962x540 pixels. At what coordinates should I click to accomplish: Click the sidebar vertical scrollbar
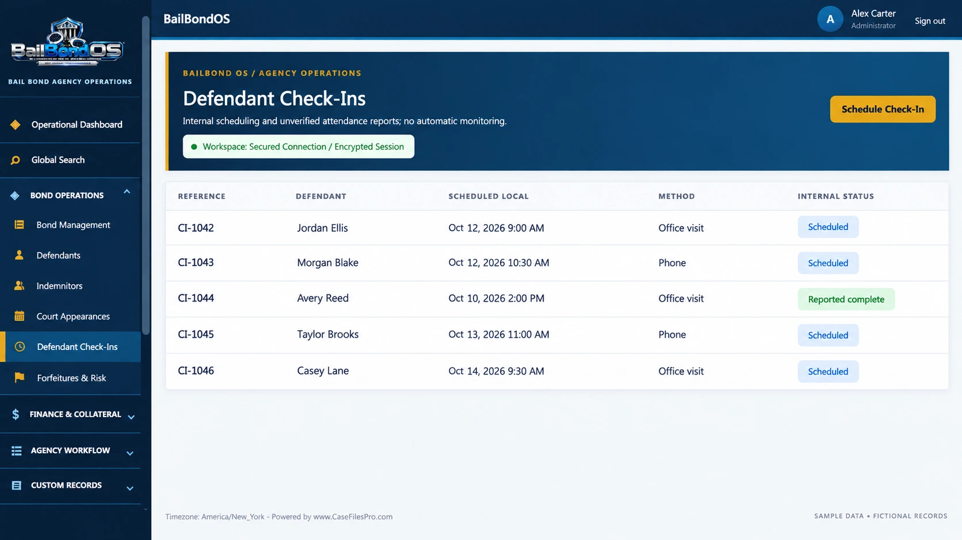point(146,175)
